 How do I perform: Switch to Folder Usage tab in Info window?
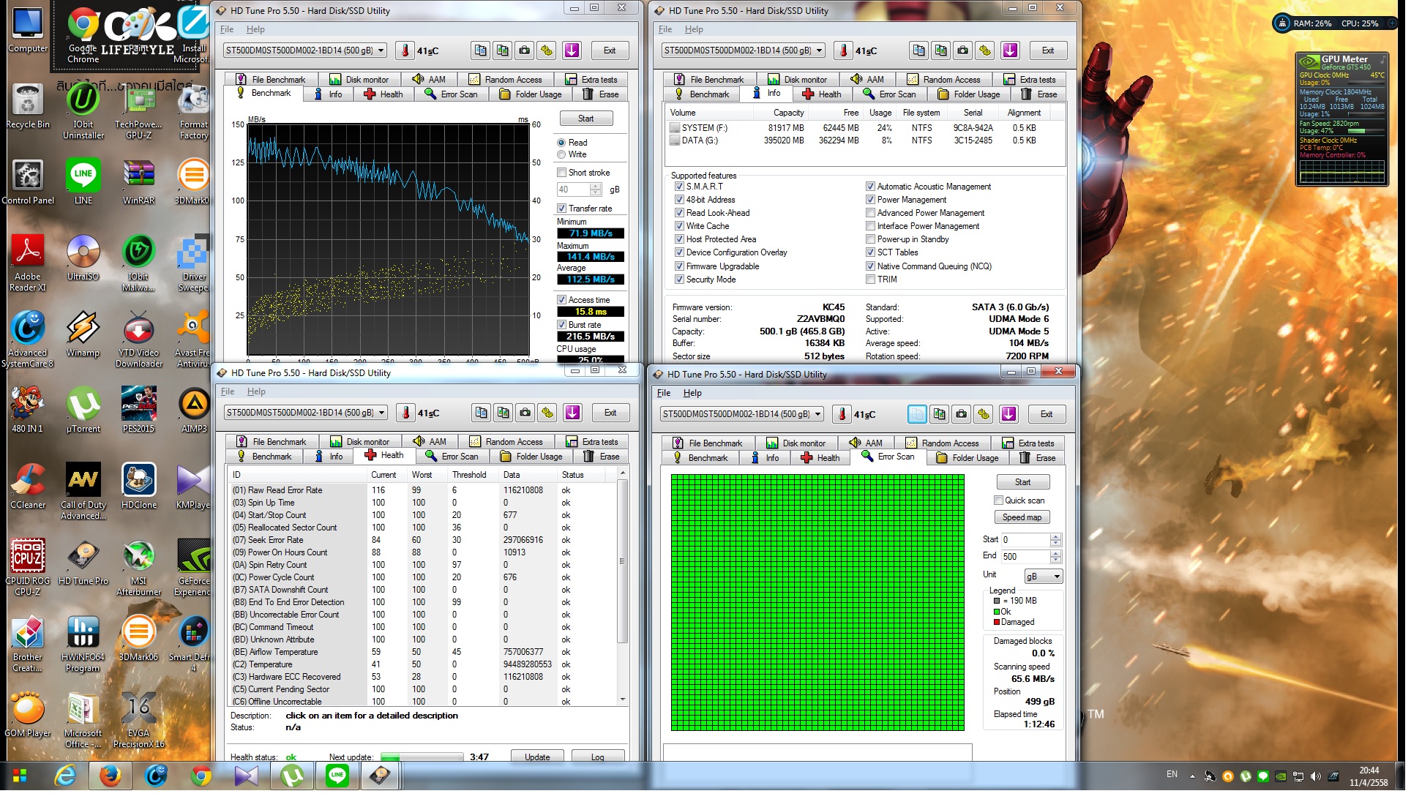coord(969,94)
